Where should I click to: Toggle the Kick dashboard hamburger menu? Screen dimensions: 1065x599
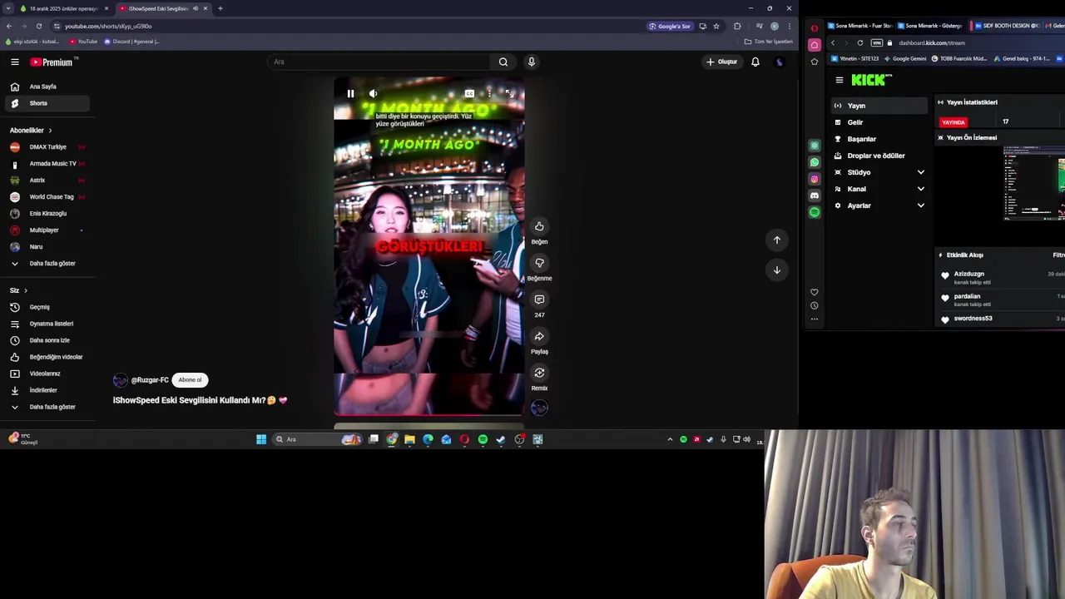[840, 80]
